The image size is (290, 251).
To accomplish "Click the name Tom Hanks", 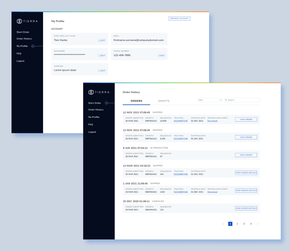I will tap(61, 40).
